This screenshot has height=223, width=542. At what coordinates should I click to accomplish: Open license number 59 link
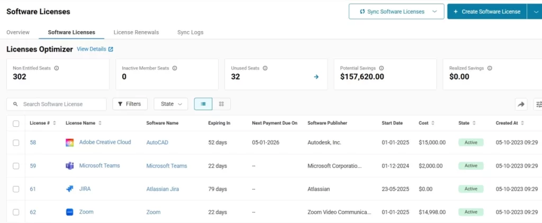[x=33, y=166]
